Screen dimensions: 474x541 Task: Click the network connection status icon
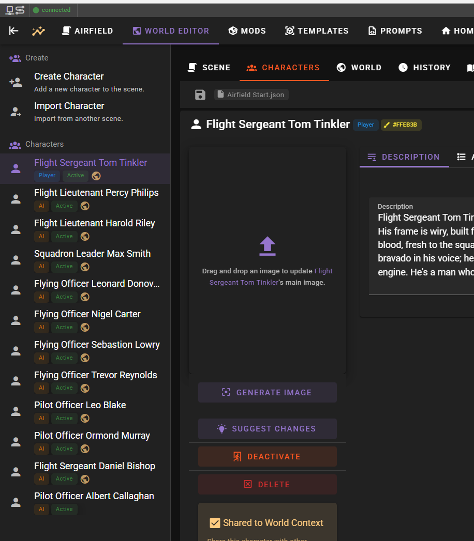coord(15,10)
